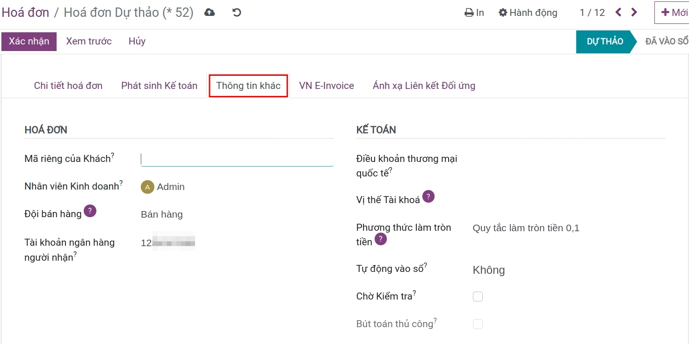
Task: Go to next record with the right chevron
Action: (634, 13)
